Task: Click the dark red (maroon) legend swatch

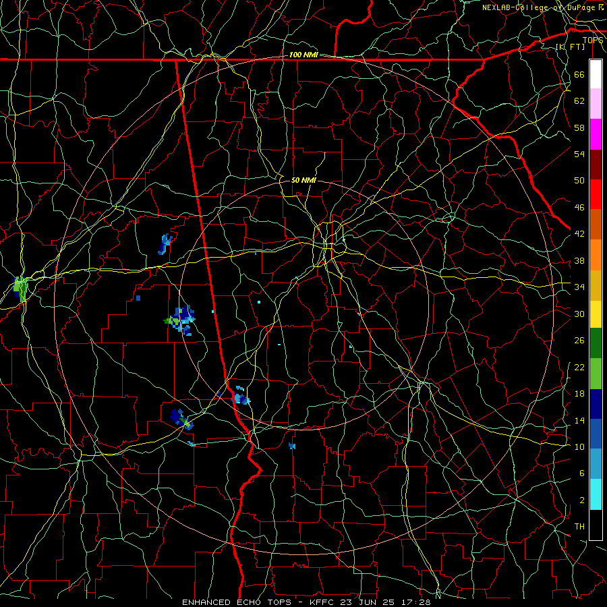Action: tap(596, 164)
